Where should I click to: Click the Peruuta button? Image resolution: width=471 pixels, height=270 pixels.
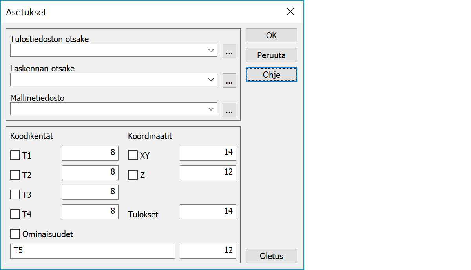[x=271, y=55]
